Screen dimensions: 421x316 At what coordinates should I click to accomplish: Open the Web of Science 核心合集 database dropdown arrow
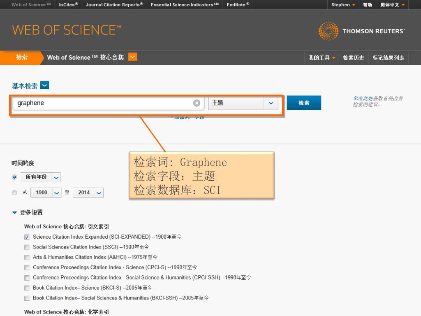click(x=133, y=57)
